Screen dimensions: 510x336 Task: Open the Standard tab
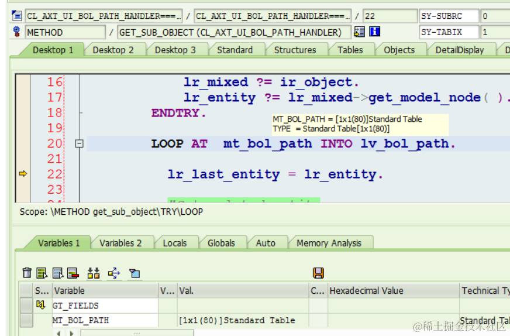tap(235, 50)
